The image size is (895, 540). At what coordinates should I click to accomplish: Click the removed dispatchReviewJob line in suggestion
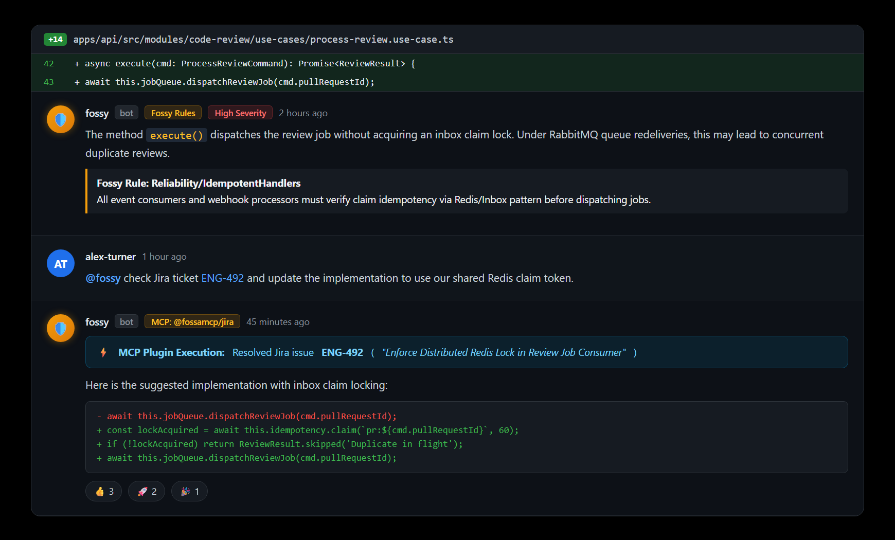point(247,416)
